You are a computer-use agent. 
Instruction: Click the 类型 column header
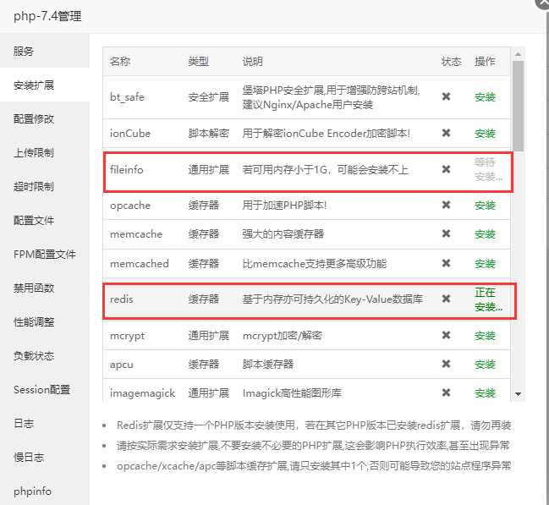199,61
